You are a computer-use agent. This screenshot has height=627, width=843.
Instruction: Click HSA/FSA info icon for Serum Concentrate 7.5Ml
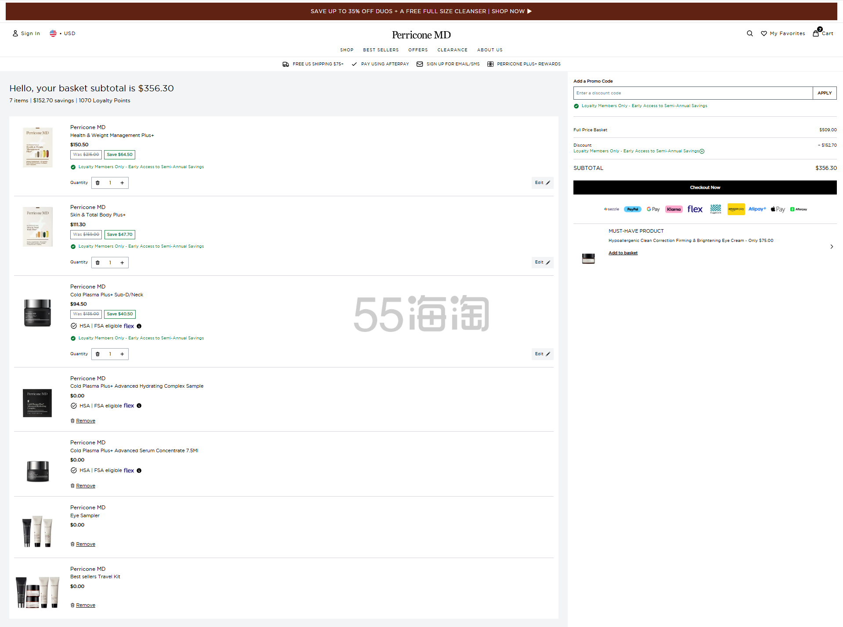tap(139, 471)
